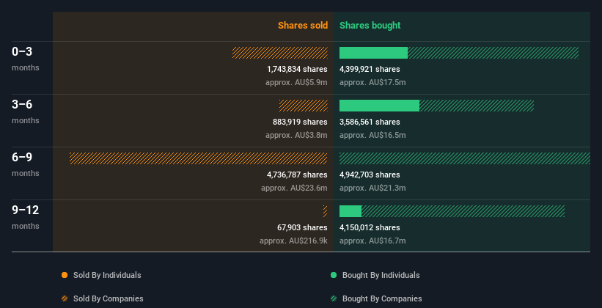Screen dimensions: 602x308
Task: Toggle the Bought By Companies legend label
Action: click(382, 298)
